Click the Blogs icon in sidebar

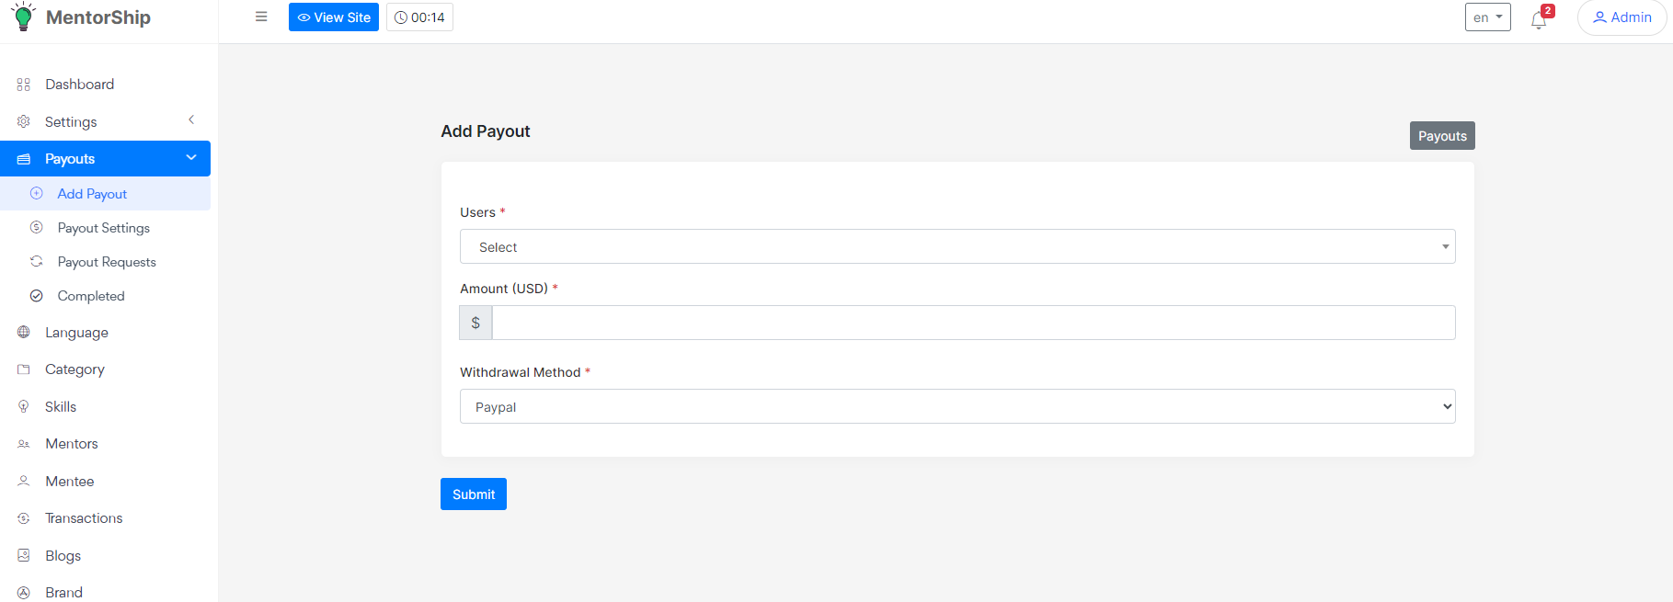(x=24, y=555)
